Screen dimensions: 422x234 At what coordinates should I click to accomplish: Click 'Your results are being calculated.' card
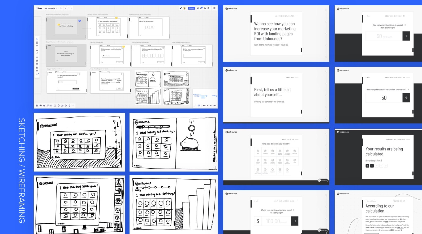click(x=387, y=157)
